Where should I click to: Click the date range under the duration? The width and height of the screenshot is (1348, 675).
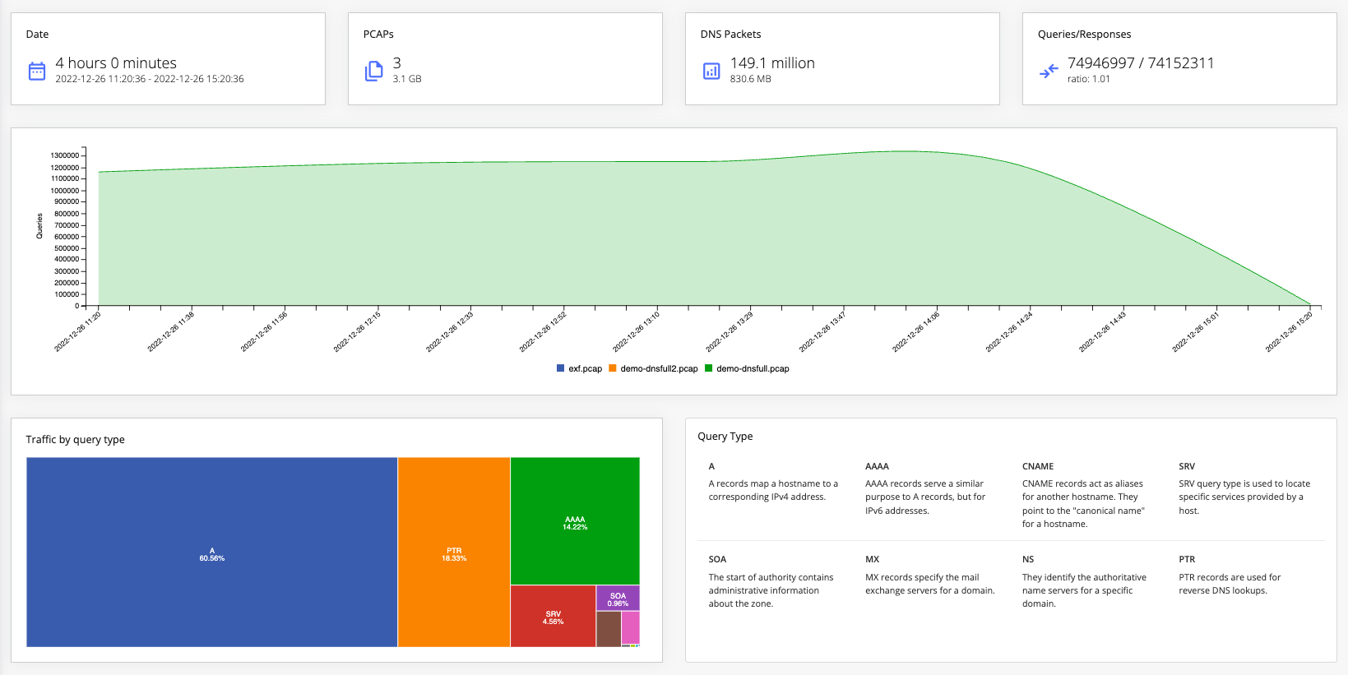150,79
